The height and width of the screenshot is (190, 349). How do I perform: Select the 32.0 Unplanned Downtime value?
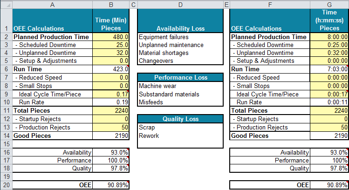(110, 53)
